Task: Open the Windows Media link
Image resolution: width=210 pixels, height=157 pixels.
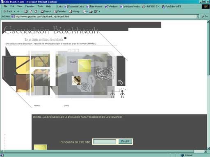Action: [x=130, y=7]
